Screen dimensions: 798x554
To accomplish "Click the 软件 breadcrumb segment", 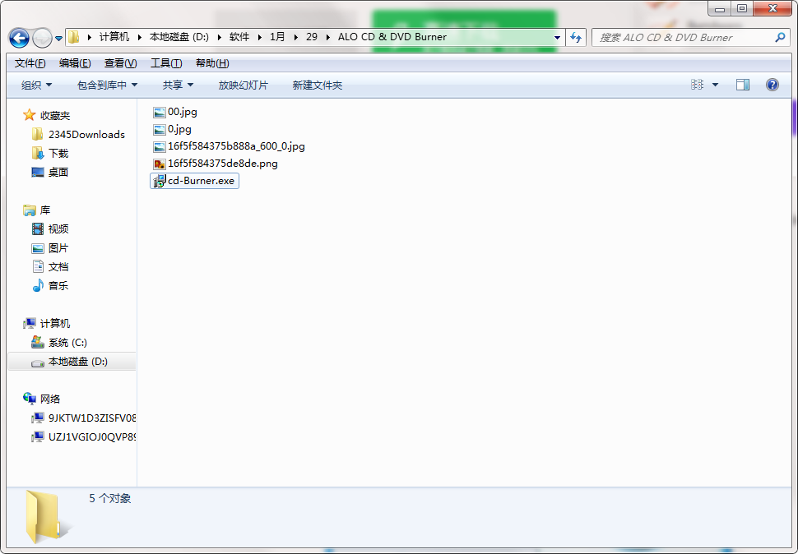I will click(x=239, y=37).
